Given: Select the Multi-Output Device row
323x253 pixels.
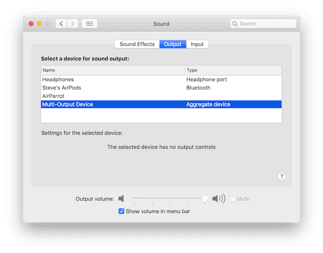Looking at the screenshot, I should pos(68,105).
